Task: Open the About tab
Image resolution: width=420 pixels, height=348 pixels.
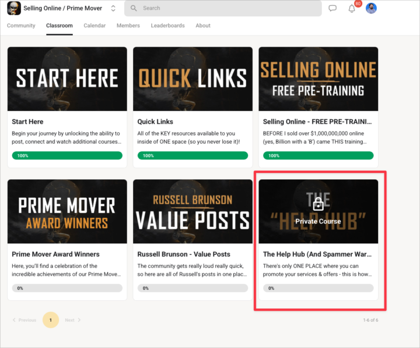Action: click(x=203, y=26)
